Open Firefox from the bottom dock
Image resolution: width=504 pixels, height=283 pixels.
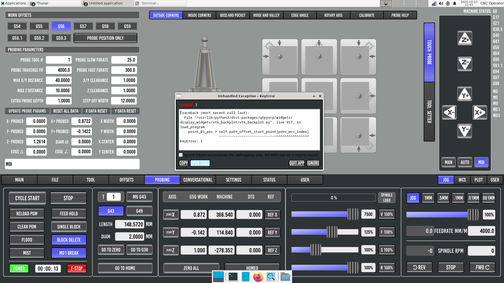coord(258,277)
